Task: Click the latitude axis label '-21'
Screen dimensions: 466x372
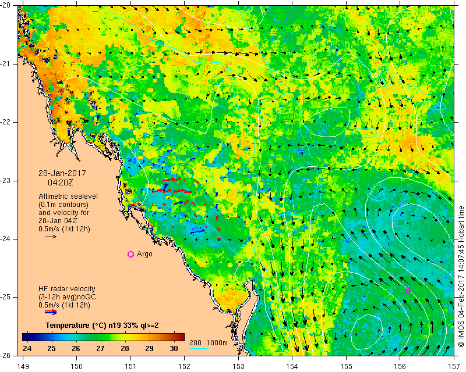Action: [x=5, y=64]
